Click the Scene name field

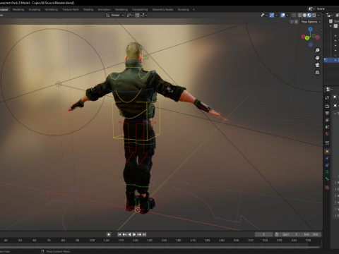[x=327, y=8]
